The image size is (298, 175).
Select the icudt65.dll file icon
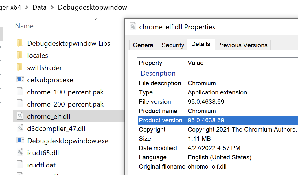(x=20, y=152)
